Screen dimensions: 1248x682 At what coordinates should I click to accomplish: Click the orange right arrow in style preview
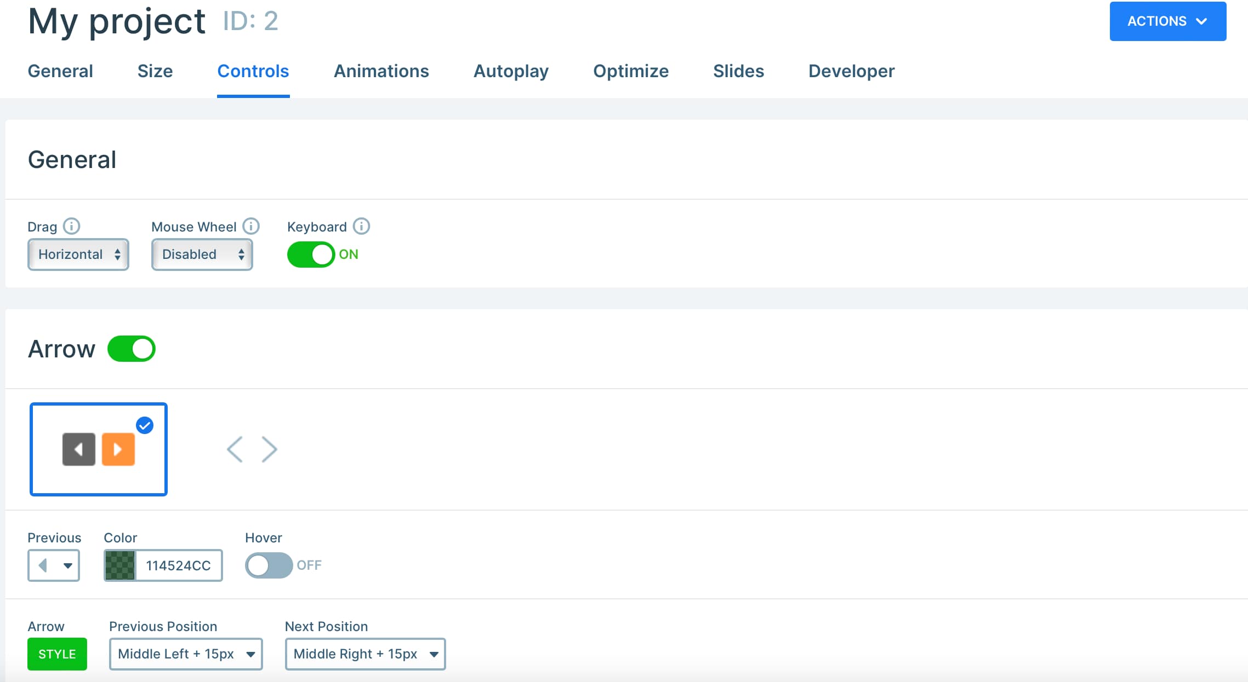(x=118, y=449)
